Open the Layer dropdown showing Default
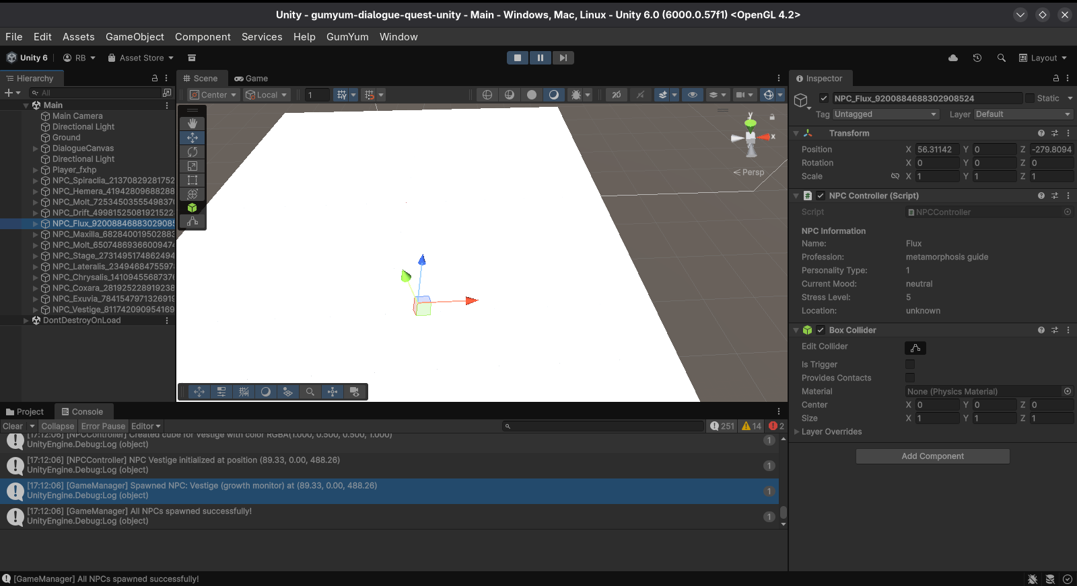This screenshot has height=586, width=1077. [x=1022, y=114]
